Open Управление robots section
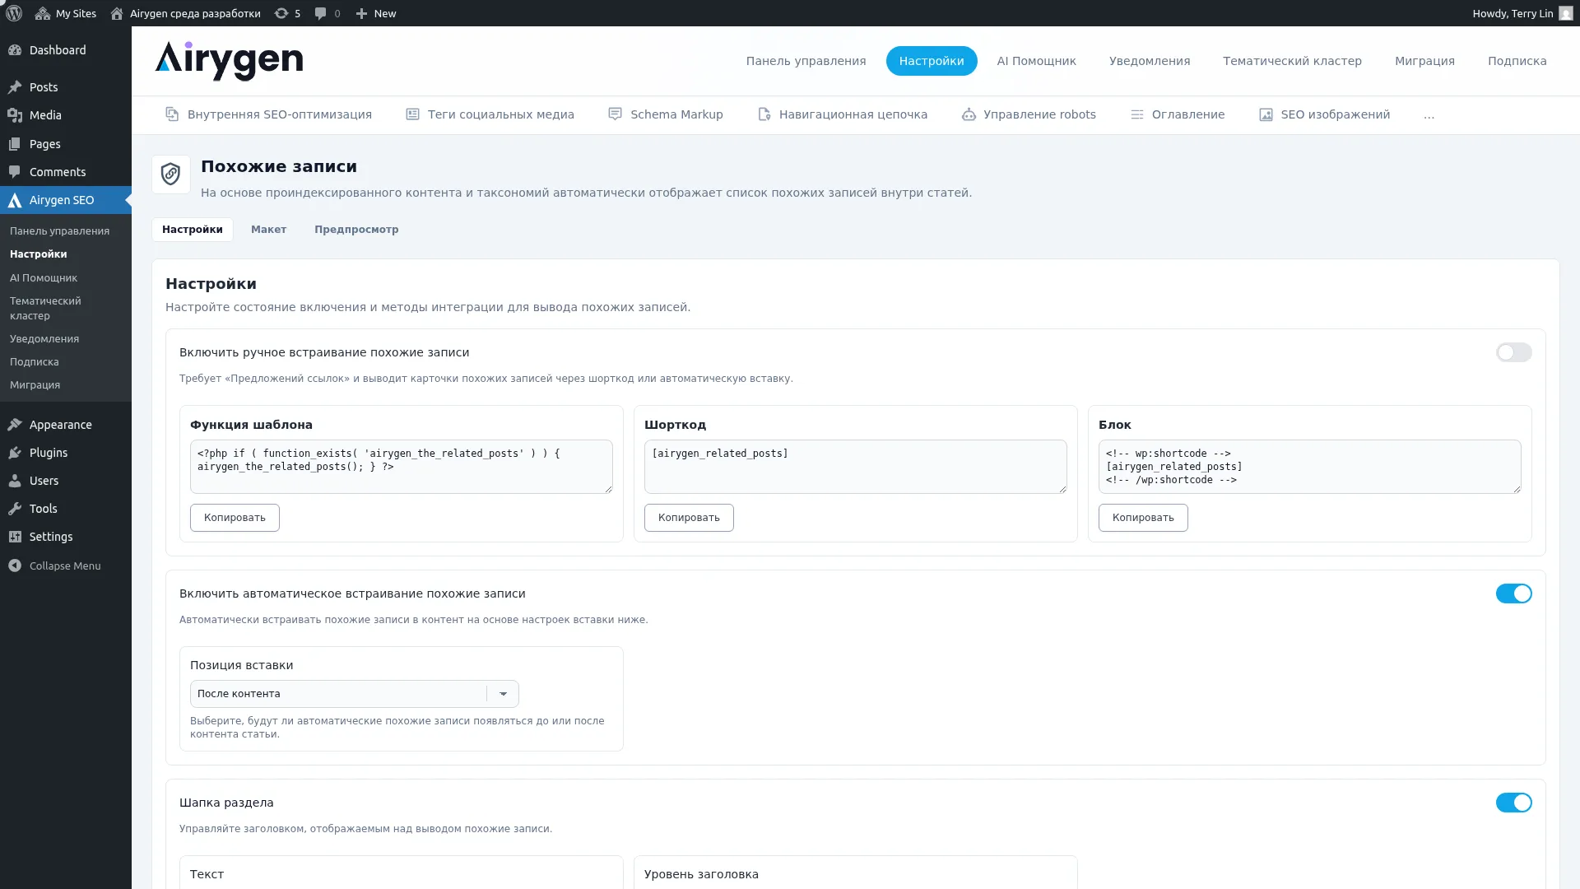The height and width of the screenshot is (889, 1580). pyautogui.click(x=1029, y=114)
